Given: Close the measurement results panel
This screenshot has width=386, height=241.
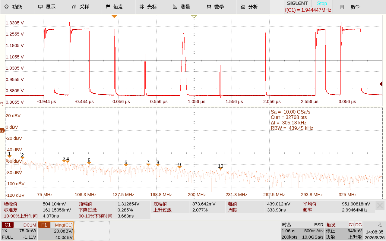Looking at the screenshot, I should [x=380, y=206].
